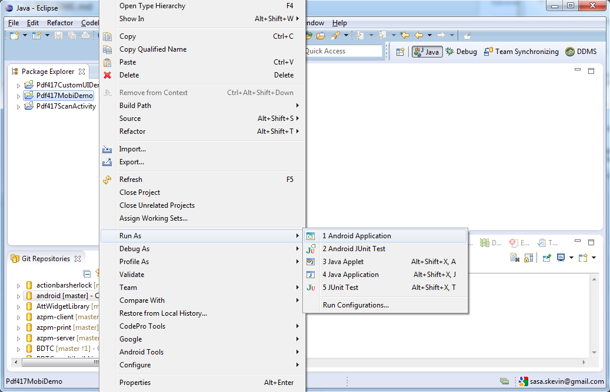Choose Run As in context menu

point(202,236)
